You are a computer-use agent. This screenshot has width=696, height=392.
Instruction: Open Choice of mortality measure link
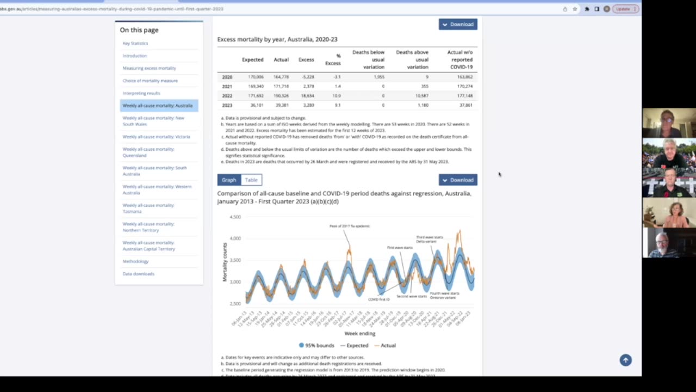(150, 81)
